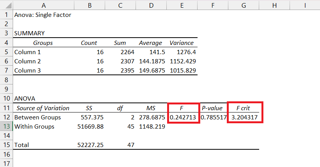Click the MS value 1148.219
The image size is (320, 167).
[152, 127]
